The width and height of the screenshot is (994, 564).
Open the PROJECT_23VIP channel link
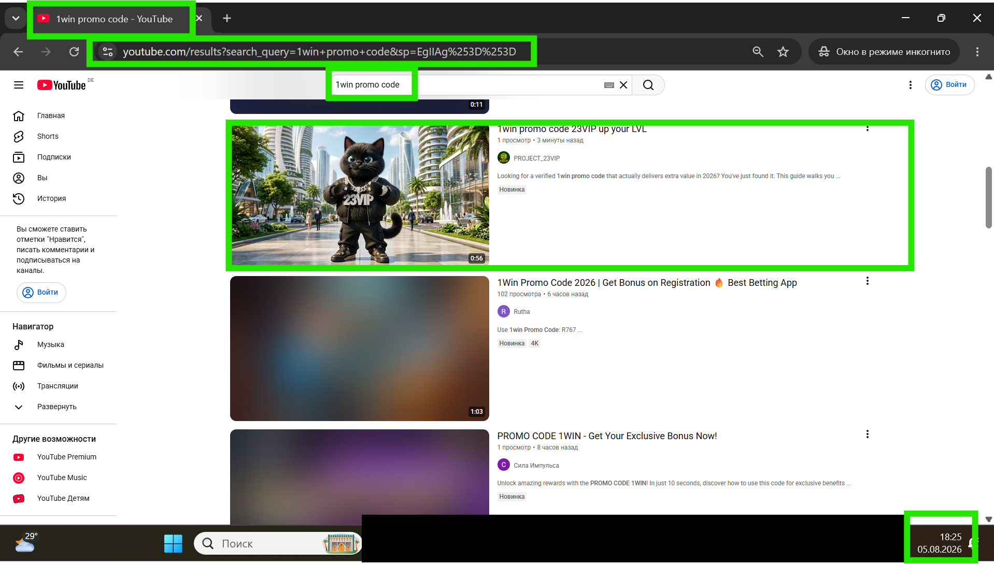coord(536,158)
